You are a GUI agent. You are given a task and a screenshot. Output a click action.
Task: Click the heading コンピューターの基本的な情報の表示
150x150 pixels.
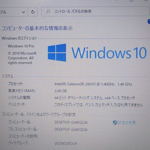tap(37, 28)
